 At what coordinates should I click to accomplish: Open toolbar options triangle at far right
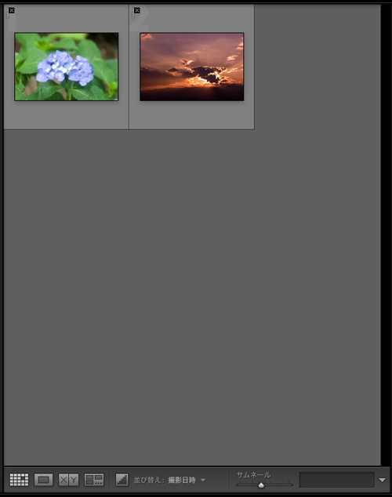pos(382,480)
